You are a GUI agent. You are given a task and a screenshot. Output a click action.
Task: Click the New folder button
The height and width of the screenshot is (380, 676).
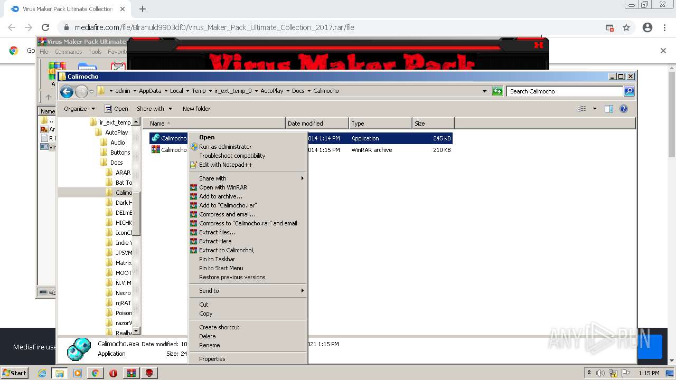[x=196, y=109]
